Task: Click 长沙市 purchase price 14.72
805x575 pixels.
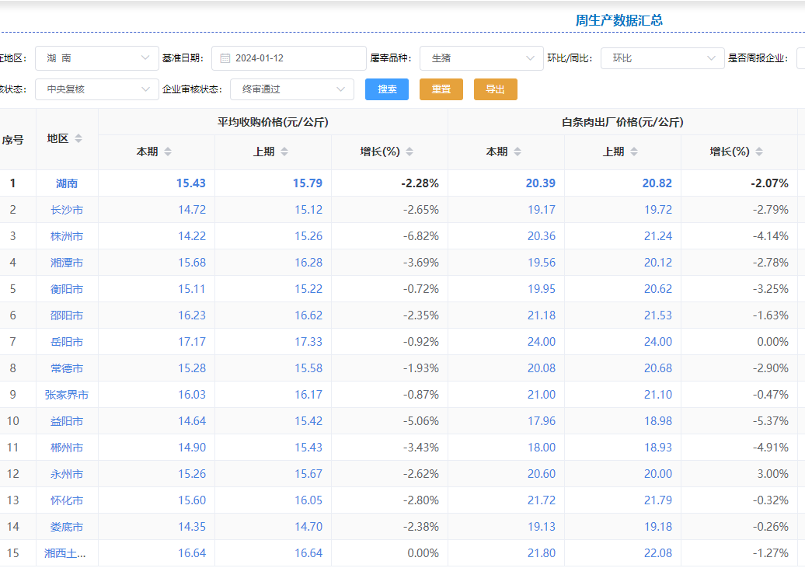Action: pos(192,210)
